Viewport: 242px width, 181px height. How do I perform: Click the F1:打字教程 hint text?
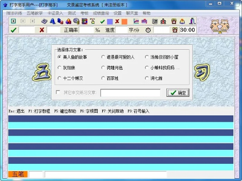(x=39, y=111)
